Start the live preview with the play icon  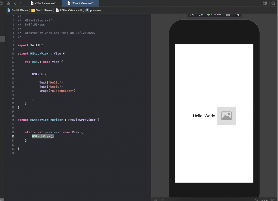point(192,15)
